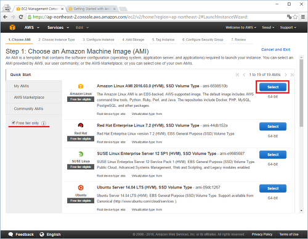Jump to first page of AMIs

tap(238, 75)
